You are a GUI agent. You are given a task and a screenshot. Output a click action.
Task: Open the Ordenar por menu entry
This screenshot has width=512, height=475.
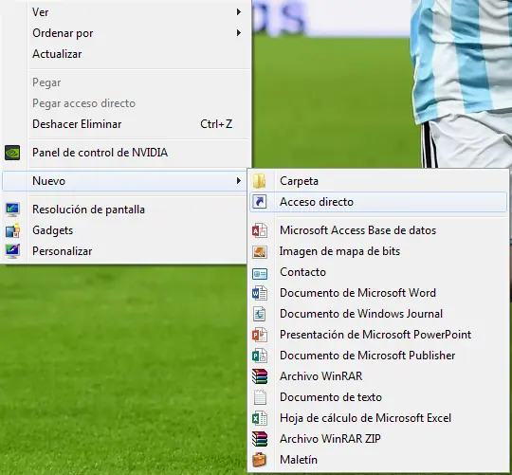127,33
